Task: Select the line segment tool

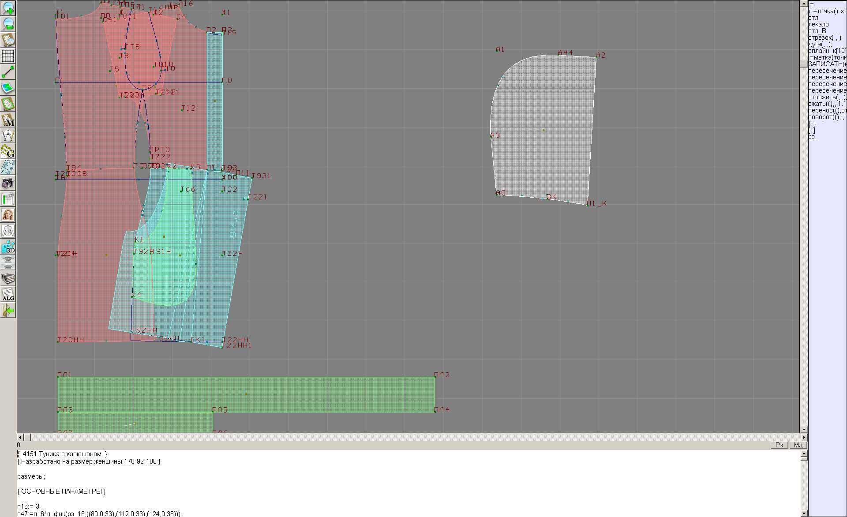Action: (x=8, y=72)
